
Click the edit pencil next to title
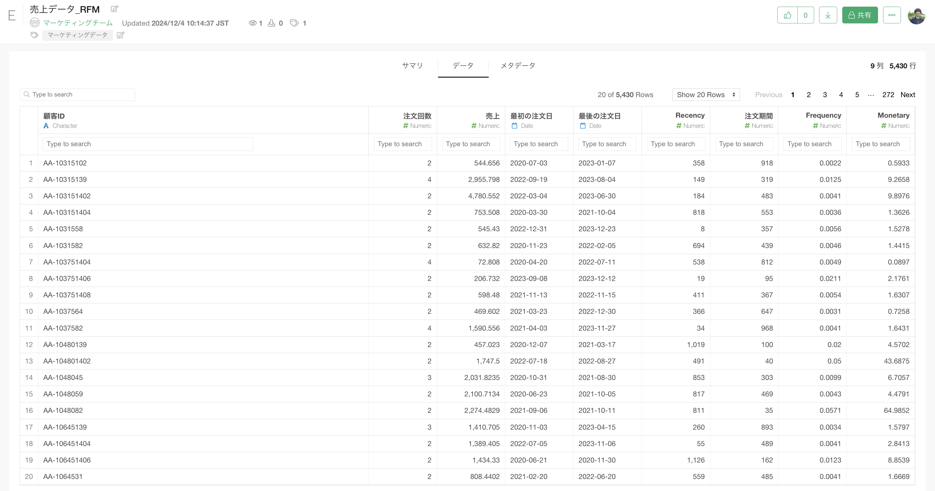(114, 9)
